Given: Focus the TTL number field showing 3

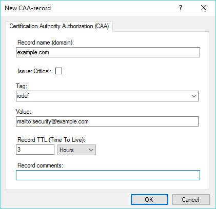Looking at the screenshot, I should coord(35,150).
